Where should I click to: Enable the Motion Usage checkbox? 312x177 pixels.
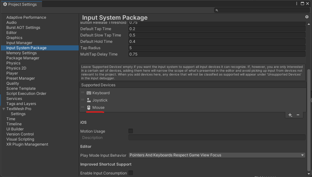pos(131,131)
